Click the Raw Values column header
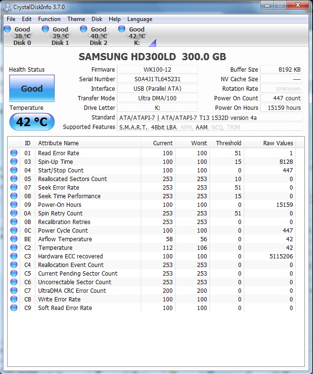This screenshot has height=374, width=313. (270, 143)
